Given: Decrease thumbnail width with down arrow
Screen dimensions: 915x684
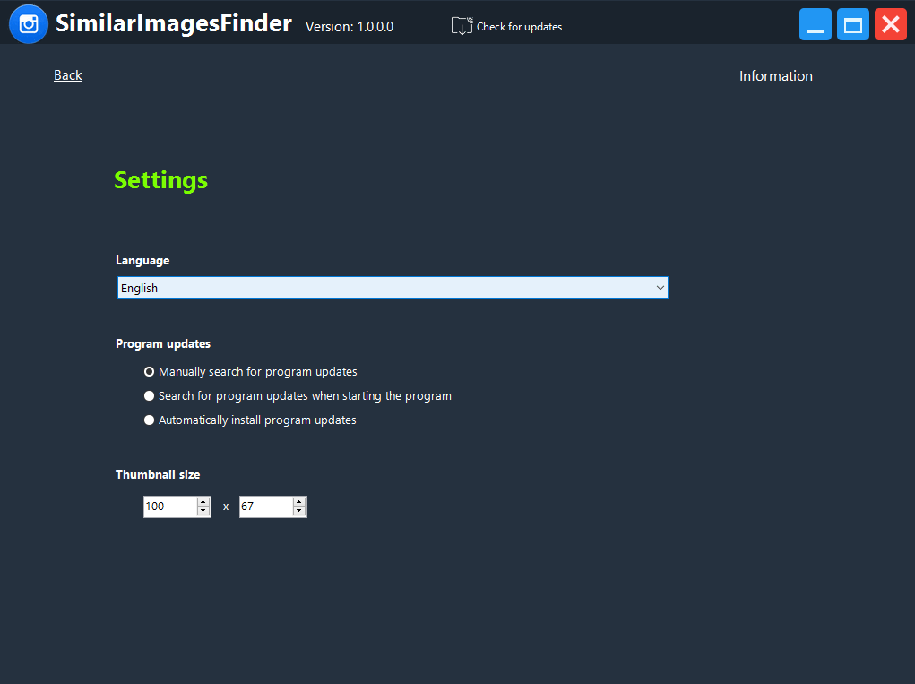Looking at the screenshot, I should 203,511.
